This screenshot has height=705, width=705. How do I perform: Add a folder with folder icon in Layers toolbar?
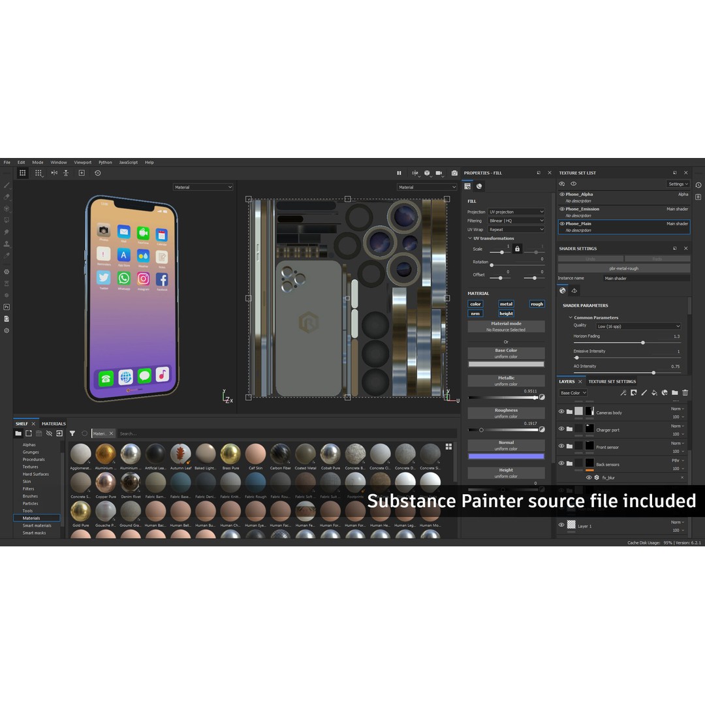pyautogui.click(x=675, y=393)
